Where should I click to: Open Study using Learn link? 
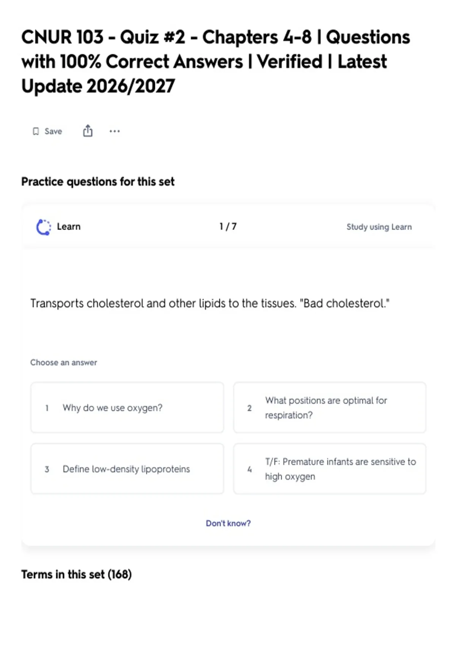379,227
